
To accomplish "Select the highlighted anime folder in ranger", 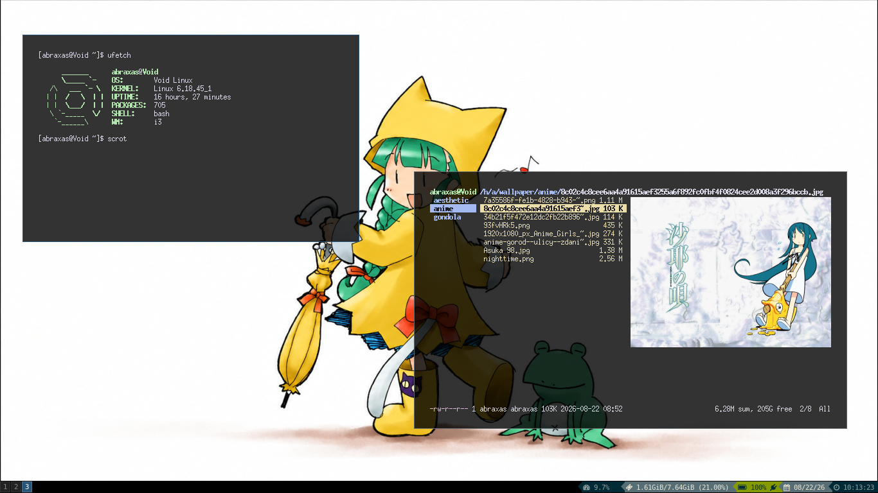I will click(x=453, y=209).
